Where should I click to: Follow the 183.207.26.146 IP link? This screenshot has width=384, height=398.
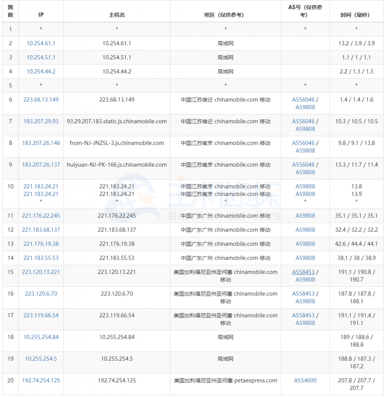coord(41,143)
